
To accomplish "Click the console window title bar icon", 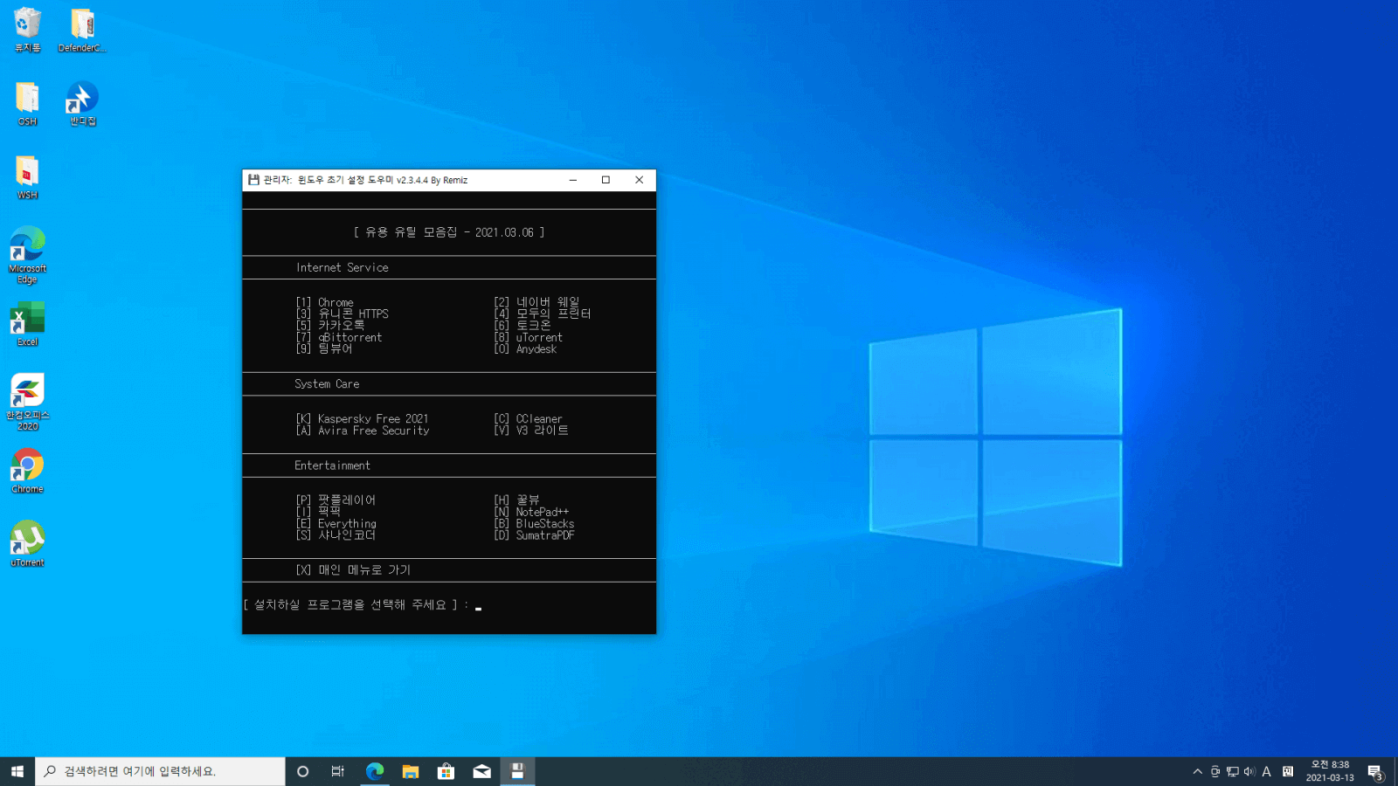I will [253, 180].
